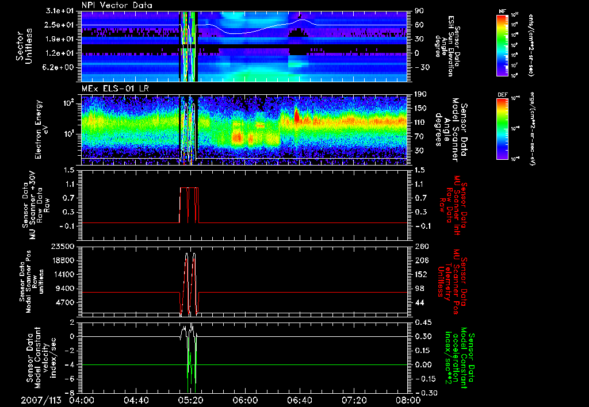589x407 pixels.
Task: Click the Model Scanner Pos Raw axis title
Action: [x=32, y=282]
